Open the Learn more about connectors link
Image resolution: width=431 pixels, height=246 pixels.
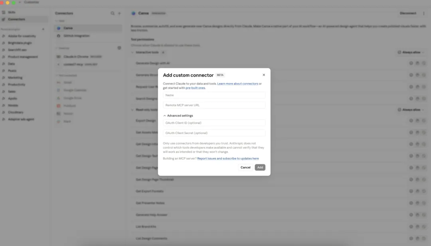(237, 83)
